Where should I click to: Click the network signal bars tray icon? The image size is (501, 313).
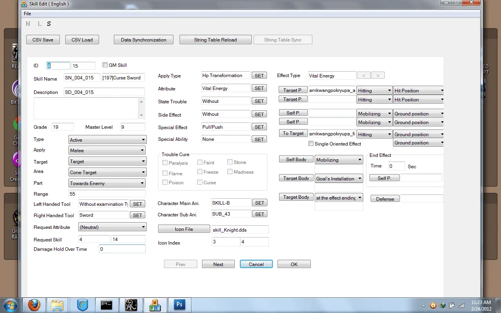[x=461, y=305]
